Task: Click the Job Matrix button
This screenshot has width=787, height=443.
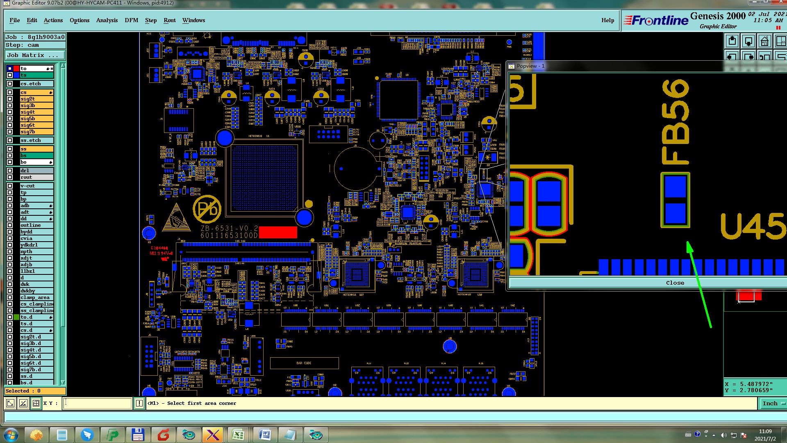Action: (35, 55)
